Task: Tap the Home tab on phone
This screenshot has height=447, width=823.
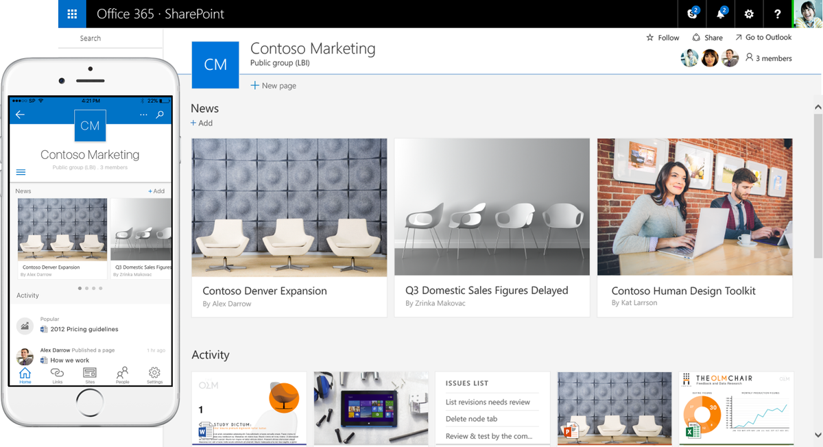Action: click(x=25, y=376)
